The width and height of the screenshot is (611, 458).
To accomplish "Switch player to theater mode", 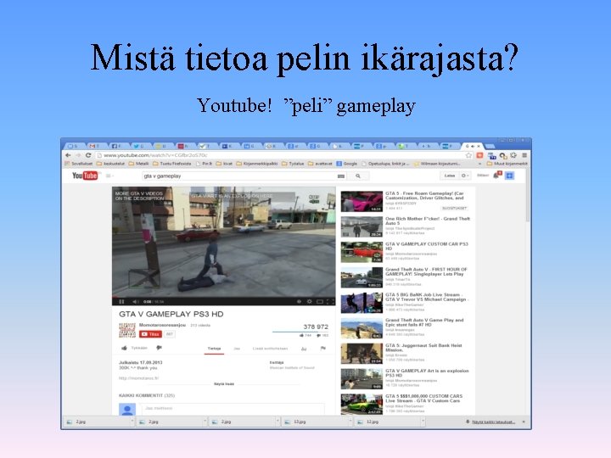I will 320,301.
